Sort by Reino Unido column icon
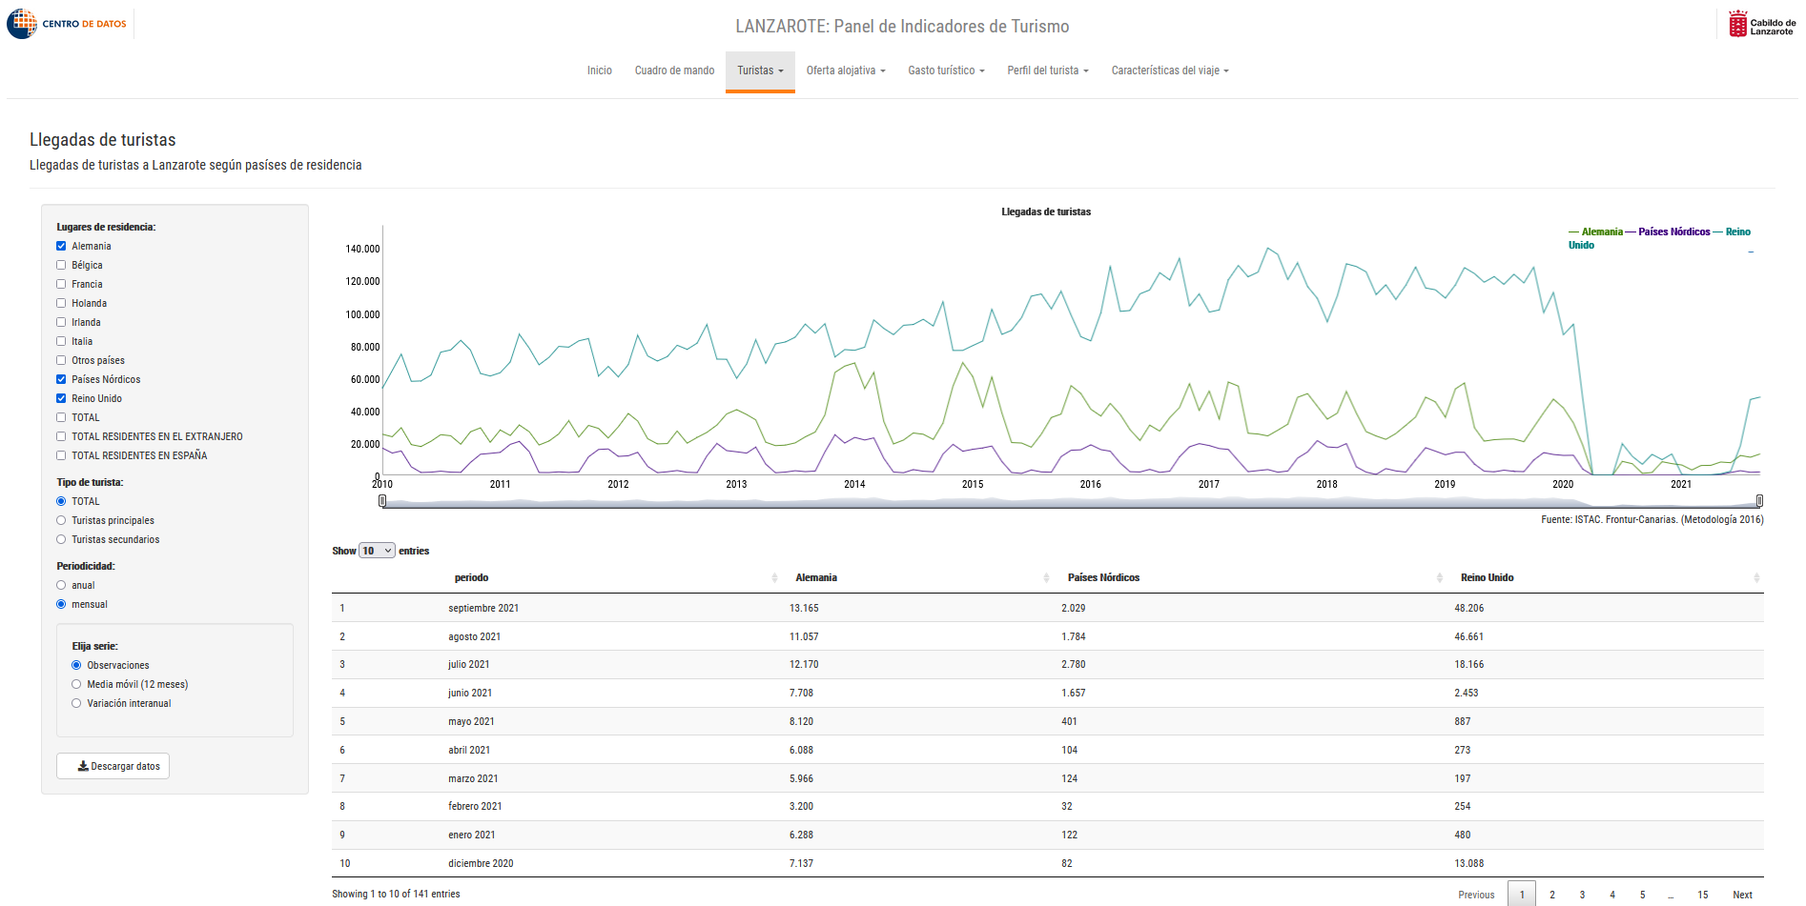The image size is (1806, 906). point(1756,578)
